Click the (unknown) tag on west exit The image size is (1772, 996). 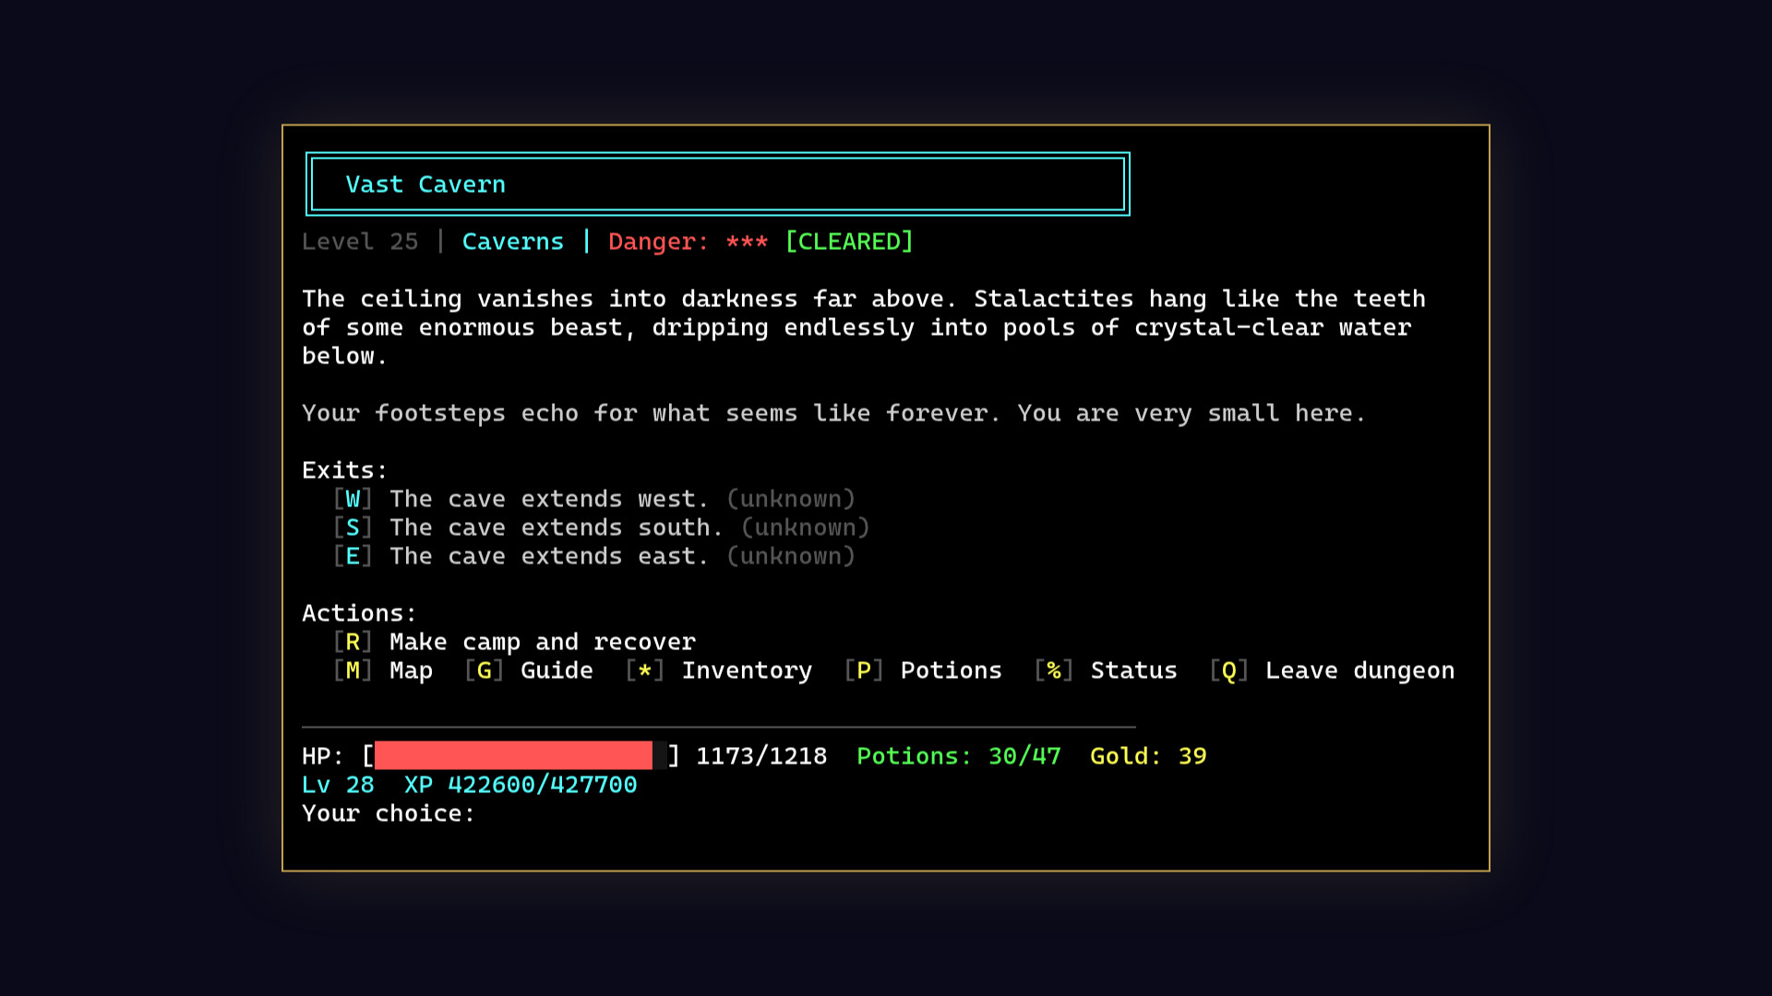pos(791,499)
